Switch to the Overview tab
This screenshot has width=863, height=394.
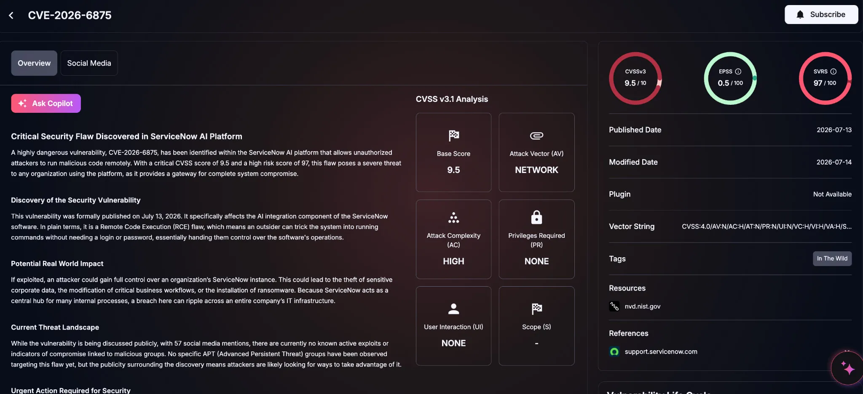click(x=34, y=63)
